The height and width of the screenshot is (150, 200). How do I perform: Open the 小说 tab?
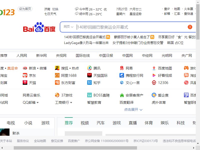point(28,123)
